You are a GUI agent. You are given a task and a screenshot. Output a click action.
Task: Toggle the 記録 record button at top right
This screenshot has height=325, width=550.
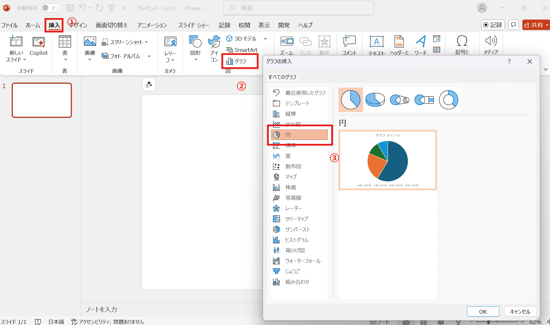pyautogui.click(x=493, y=25)
